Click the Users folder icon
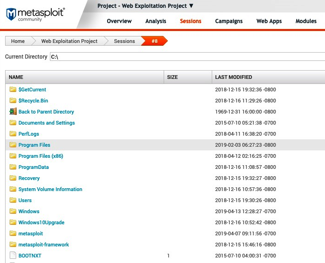325x263 pixels. [x=13, y=200]
